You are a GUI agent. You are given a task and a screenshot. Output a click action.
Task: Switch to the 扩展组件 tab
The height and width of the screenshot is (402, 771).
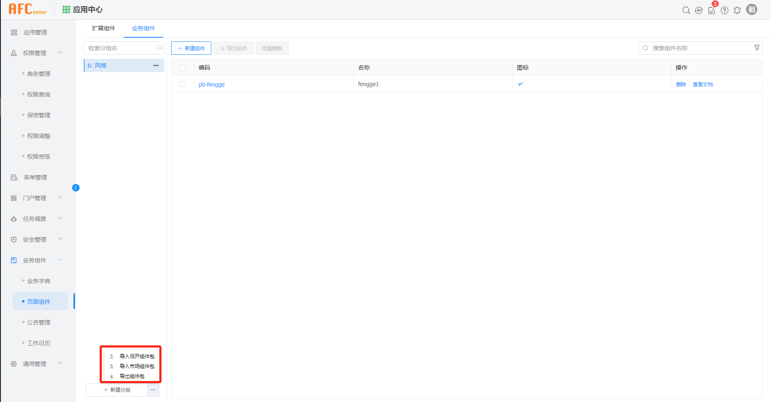tap(104, 28)
